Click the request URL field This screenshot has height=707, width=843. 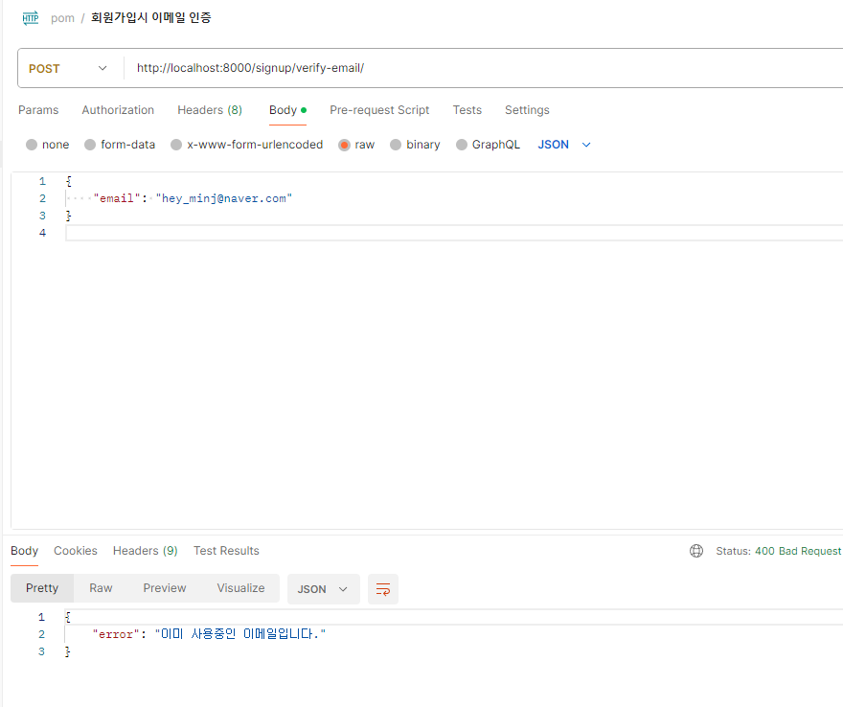(484, 68)
